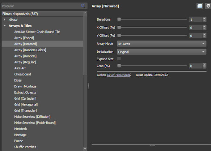Enable the Expand Size checkbox

pyautogui.click(x=119, y=59)
